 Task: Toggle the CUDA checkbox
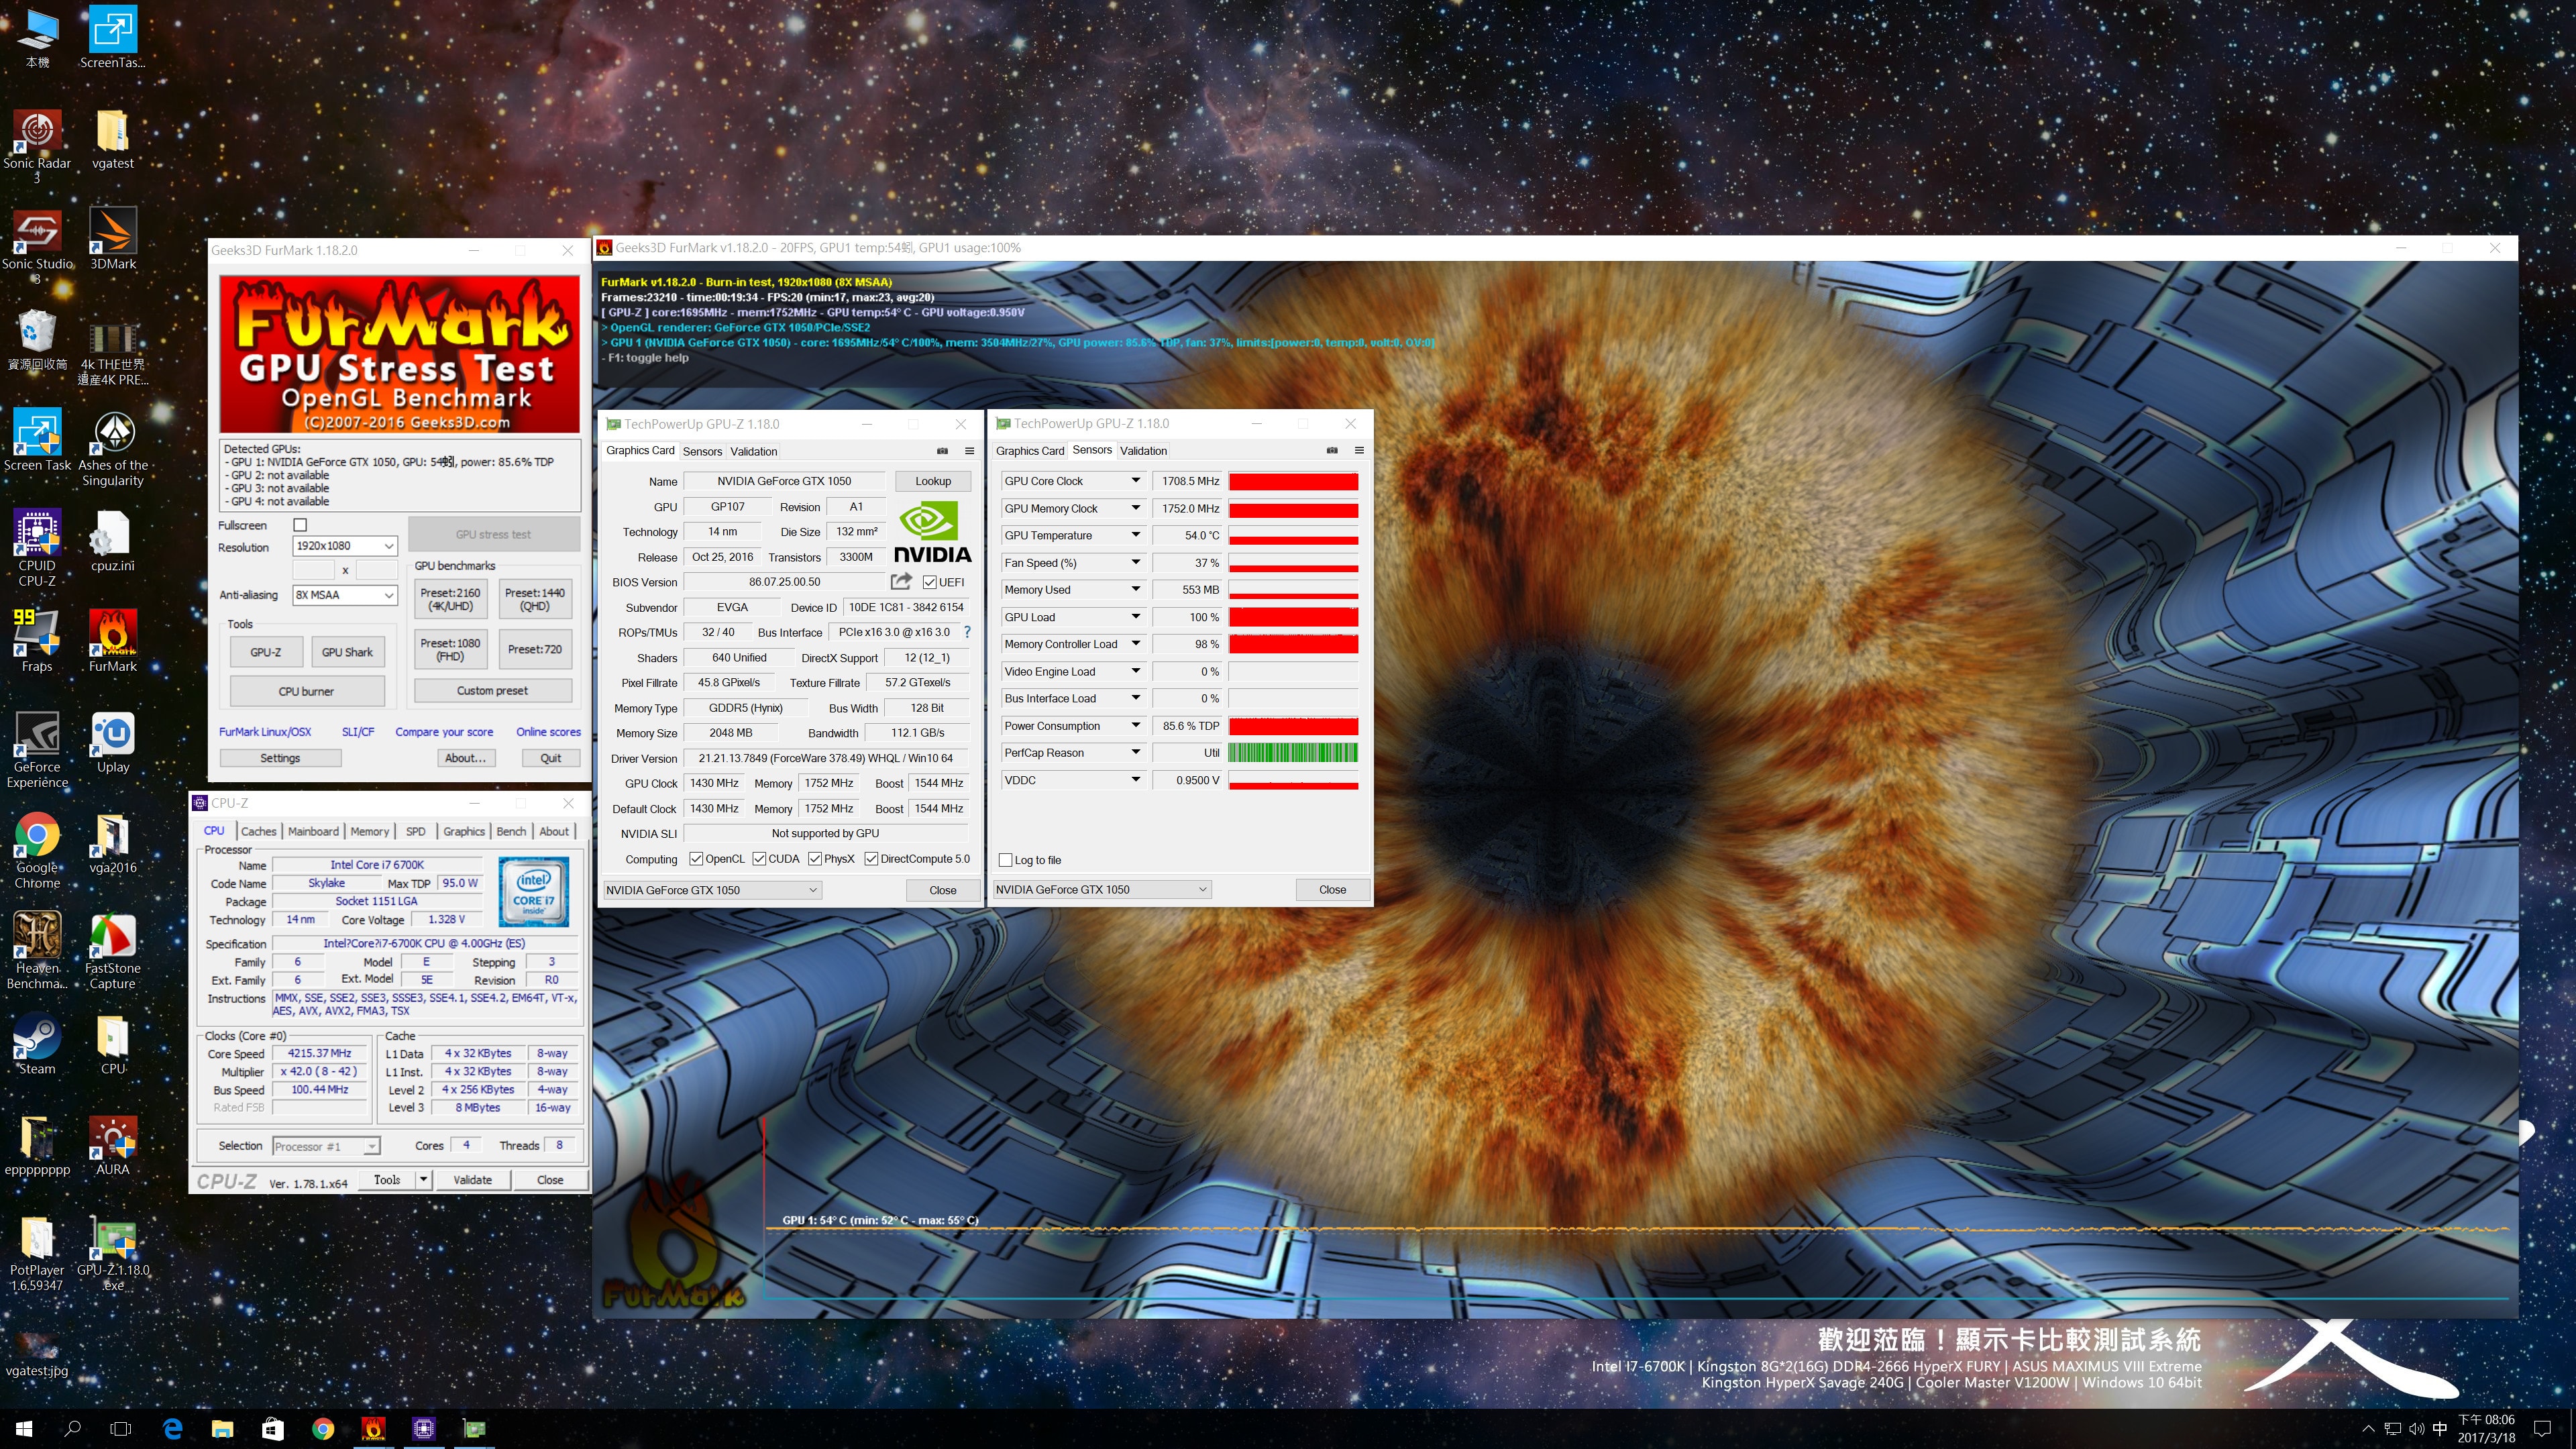tap(759, 858)
